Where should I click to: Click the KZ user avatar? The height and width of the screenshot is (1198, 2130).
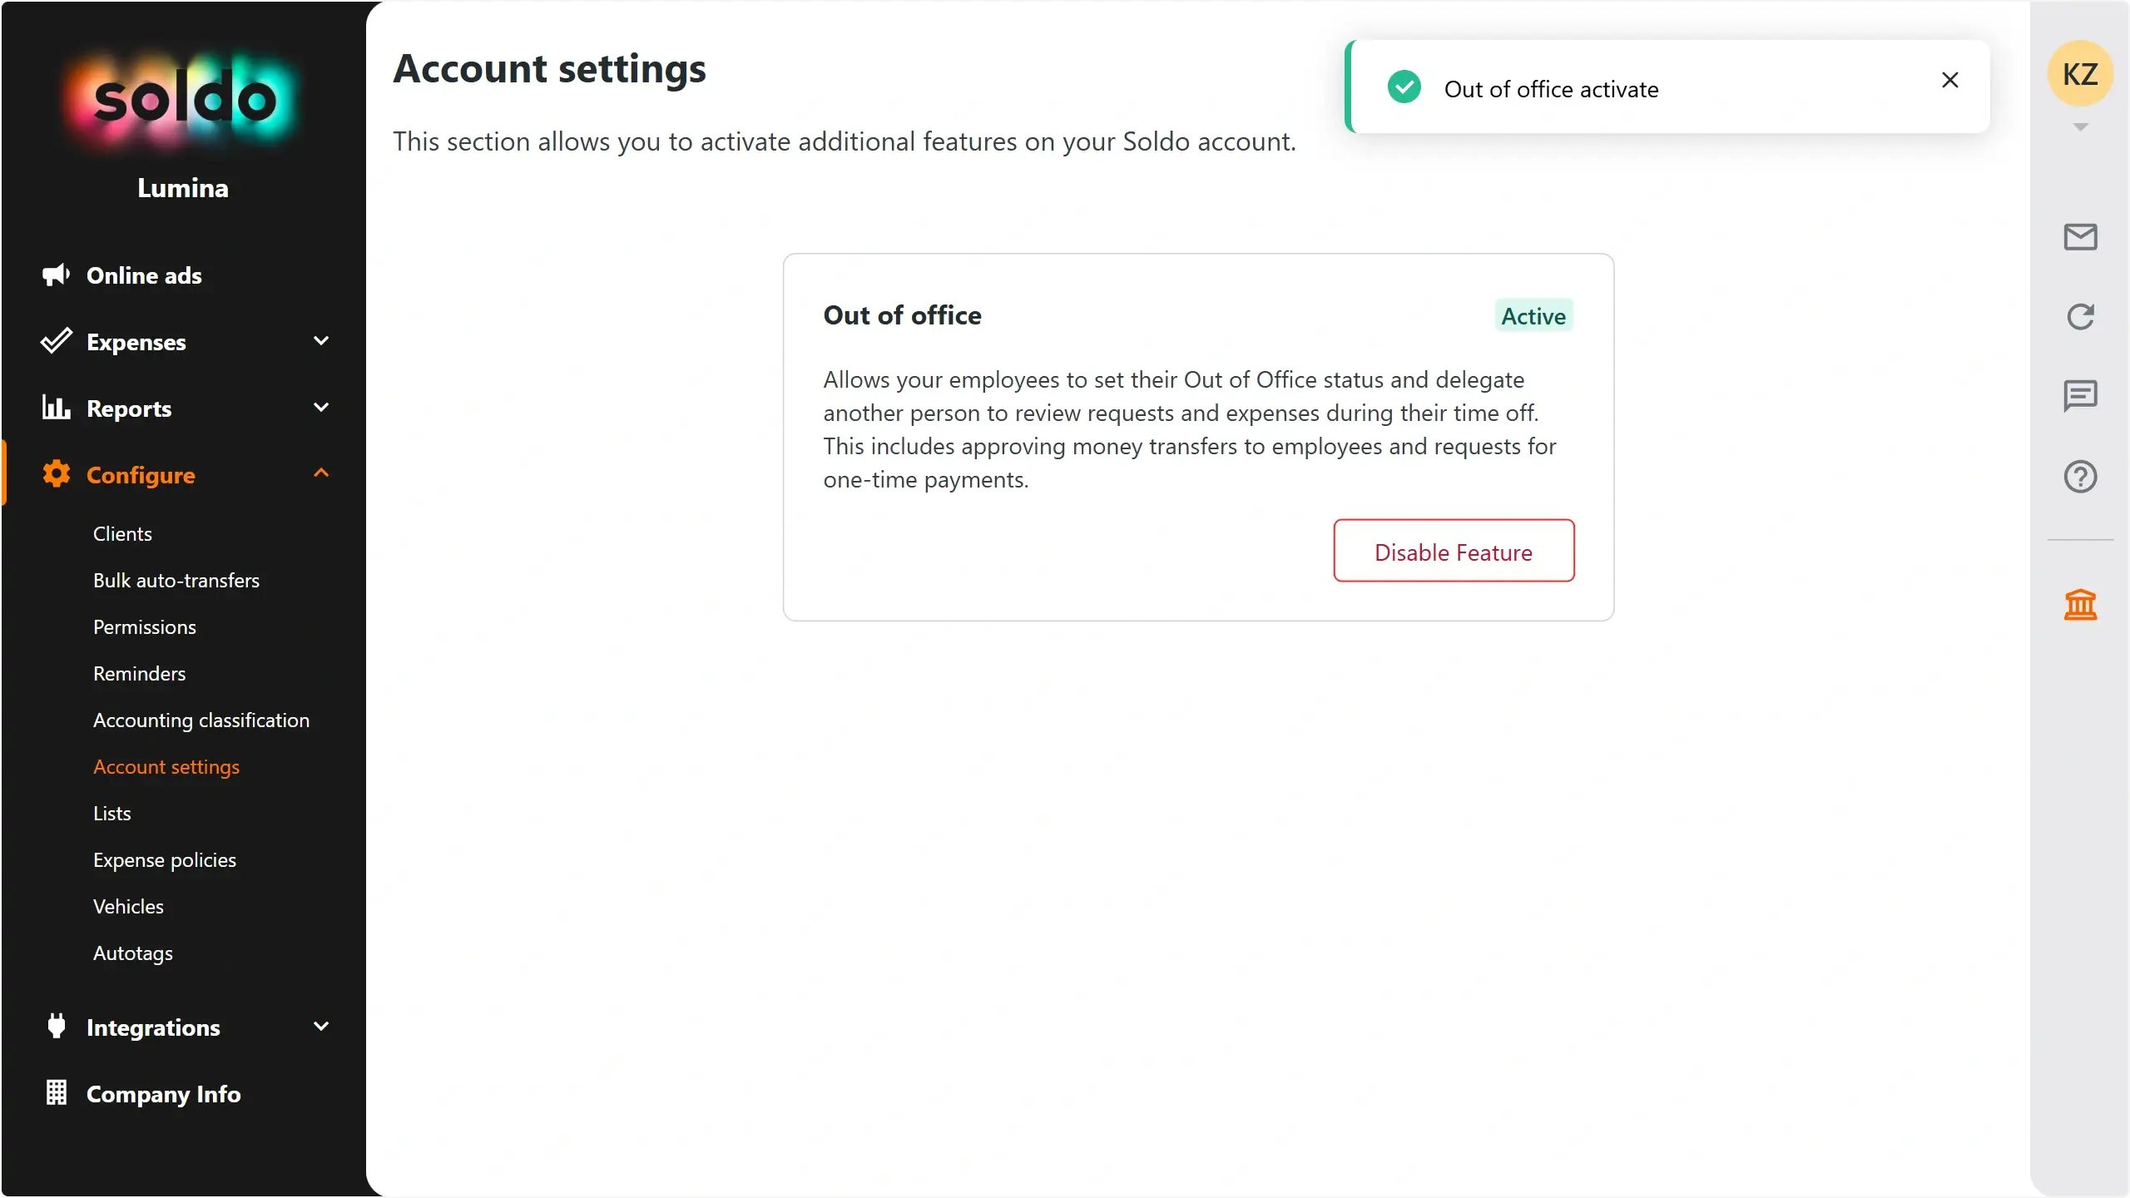click(x=2080, y=74)
